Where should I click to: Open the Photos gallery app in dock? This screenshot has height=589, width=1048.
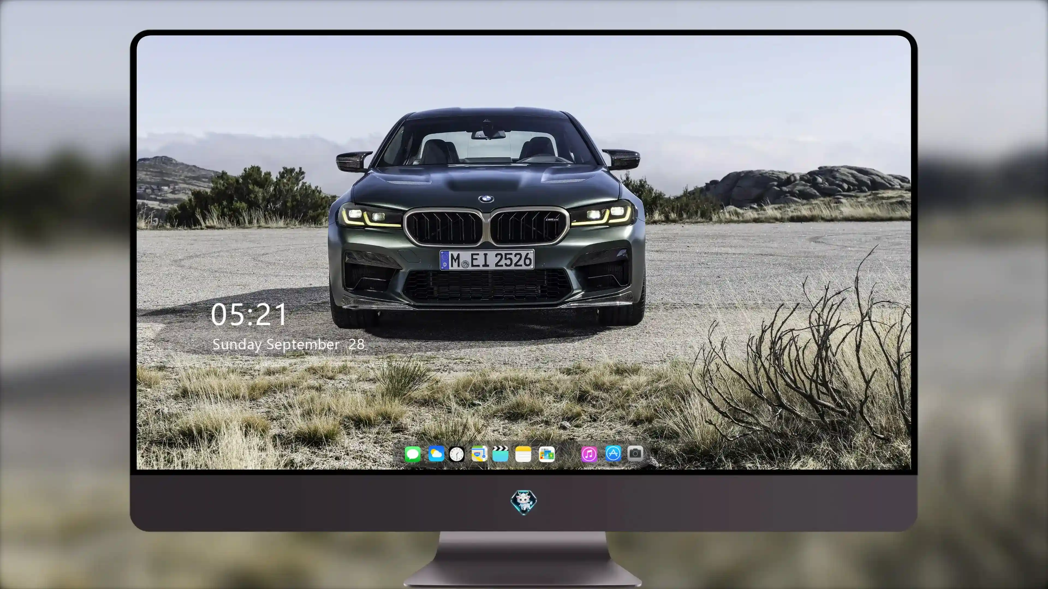(546, 454)
